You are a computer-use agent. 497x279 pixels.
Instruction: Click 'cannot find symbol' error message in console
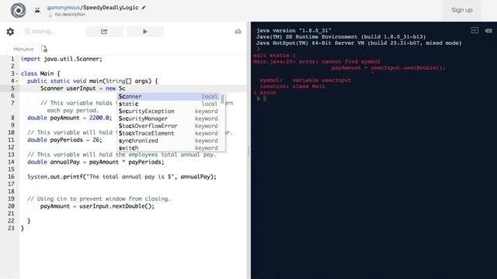[x=351, y=62]
